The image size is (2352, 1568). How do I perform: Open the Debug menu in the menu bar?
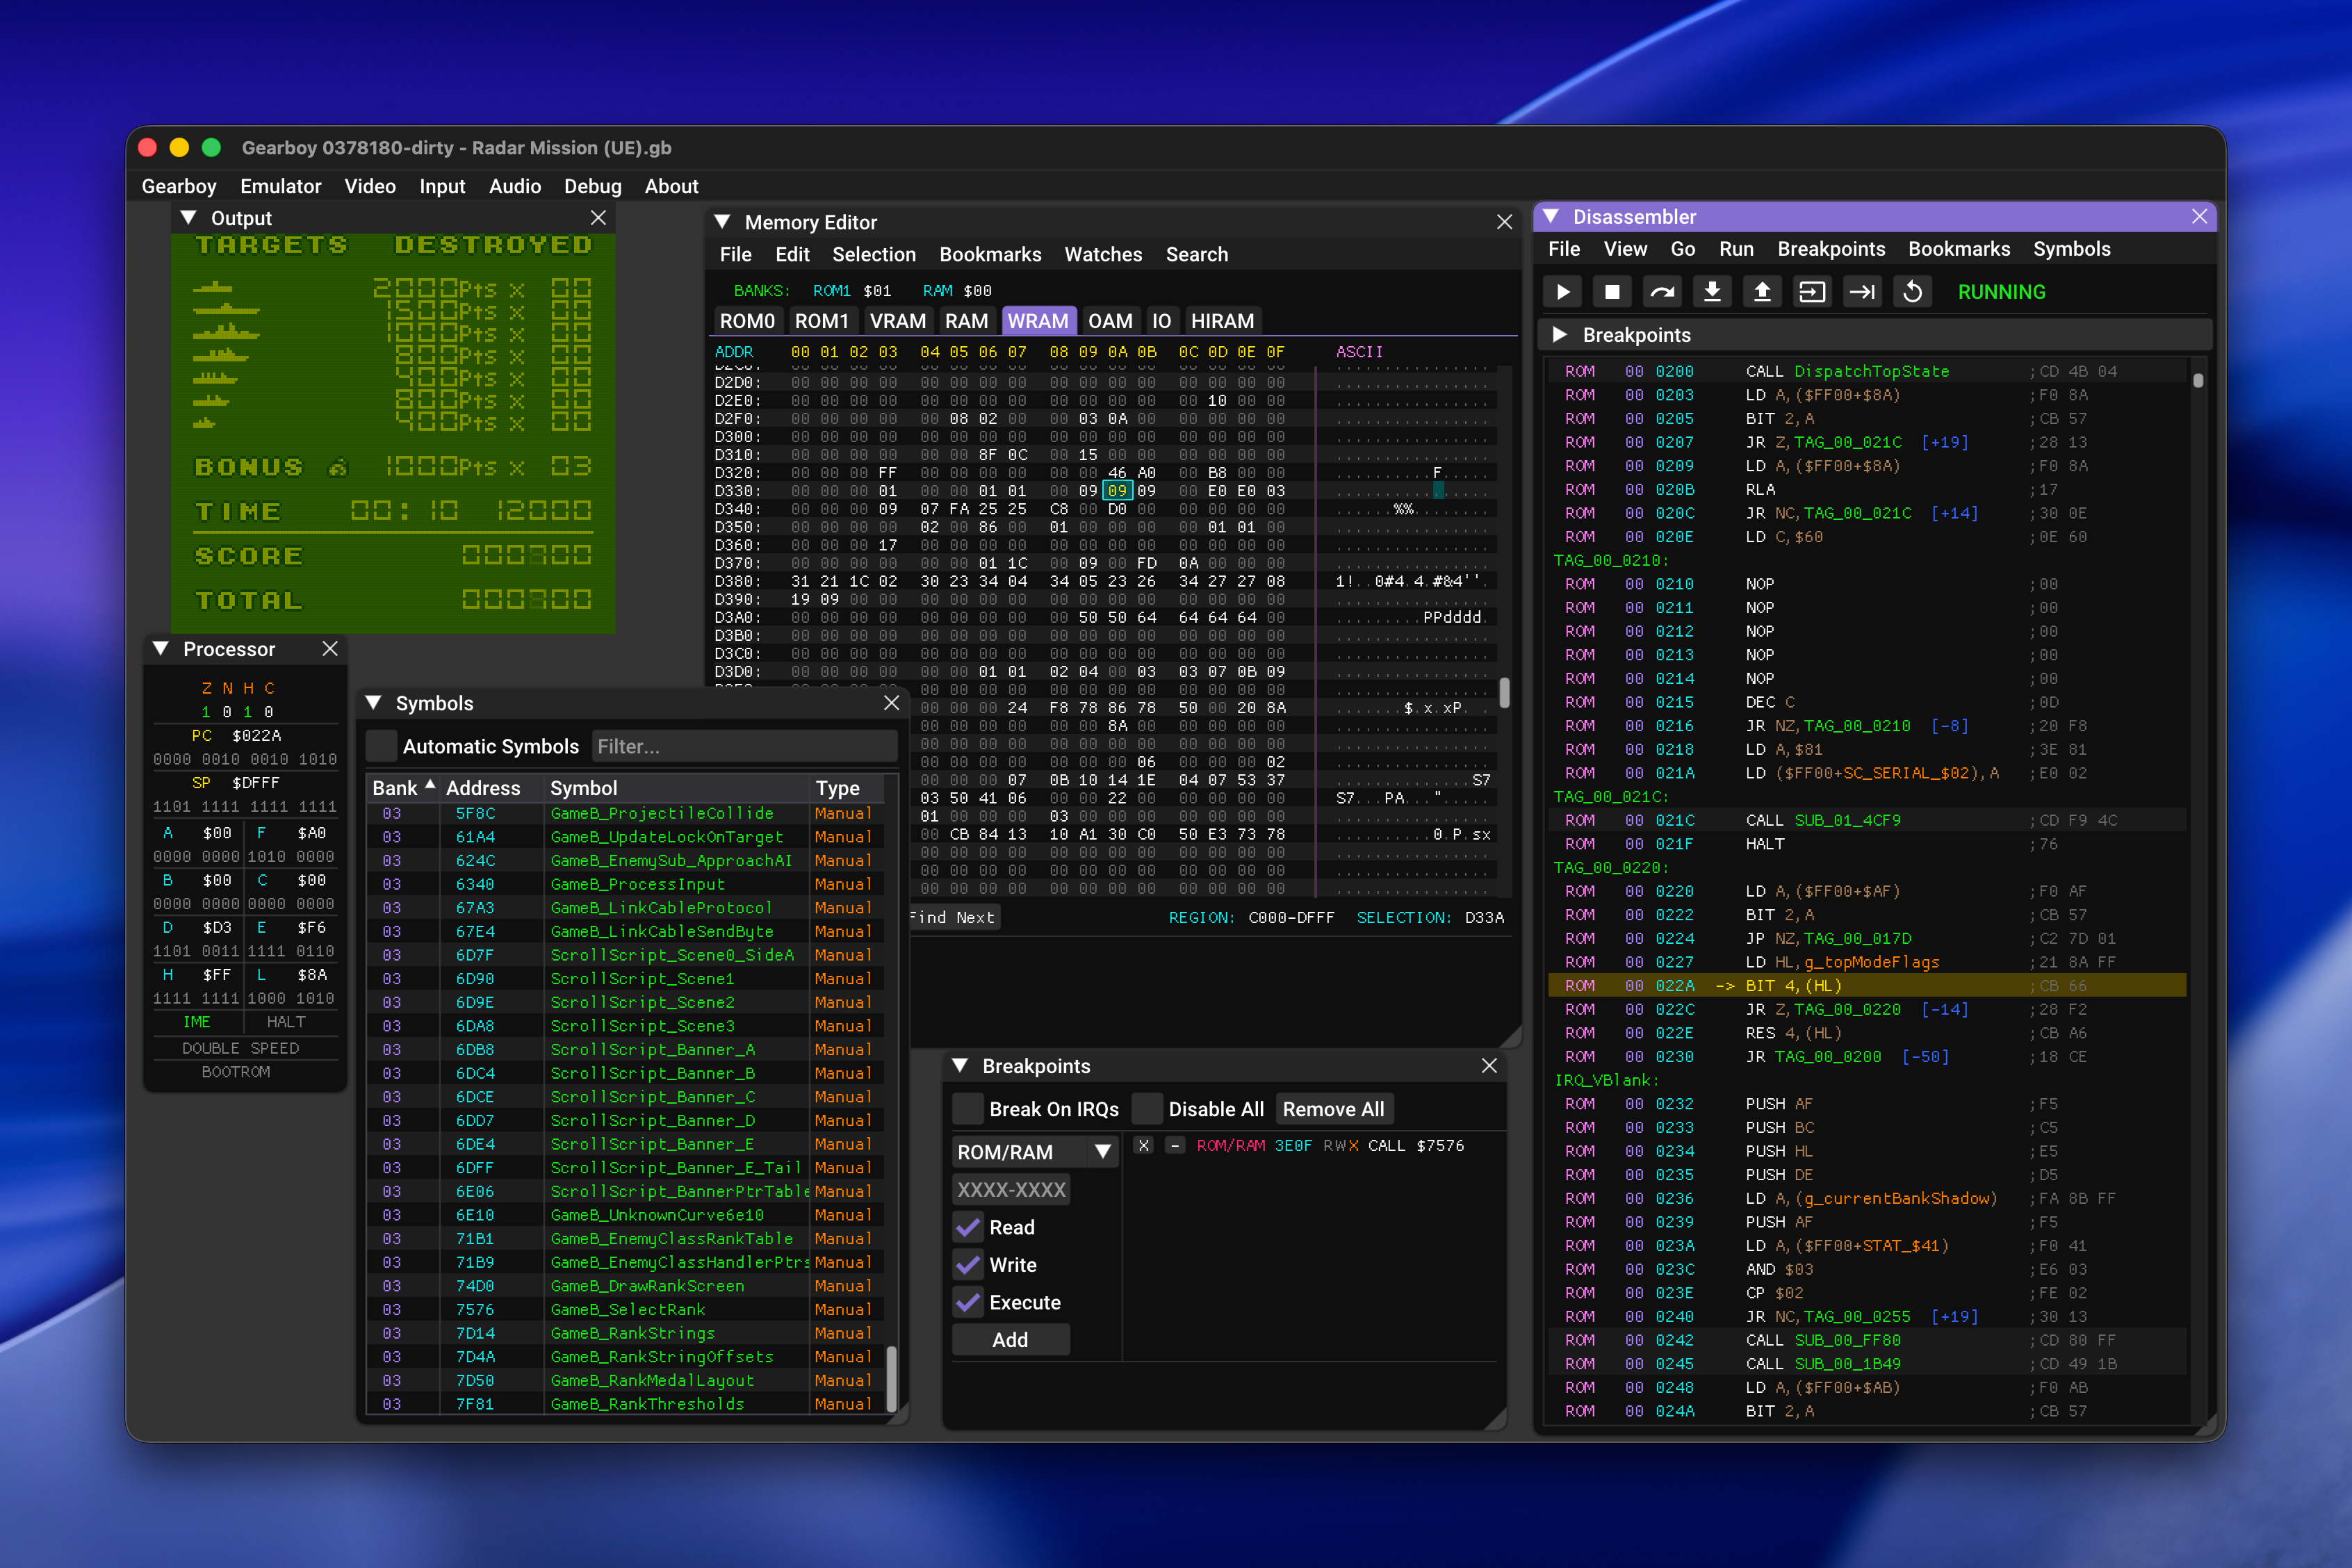pyautogui.click(x=592, y=186)
